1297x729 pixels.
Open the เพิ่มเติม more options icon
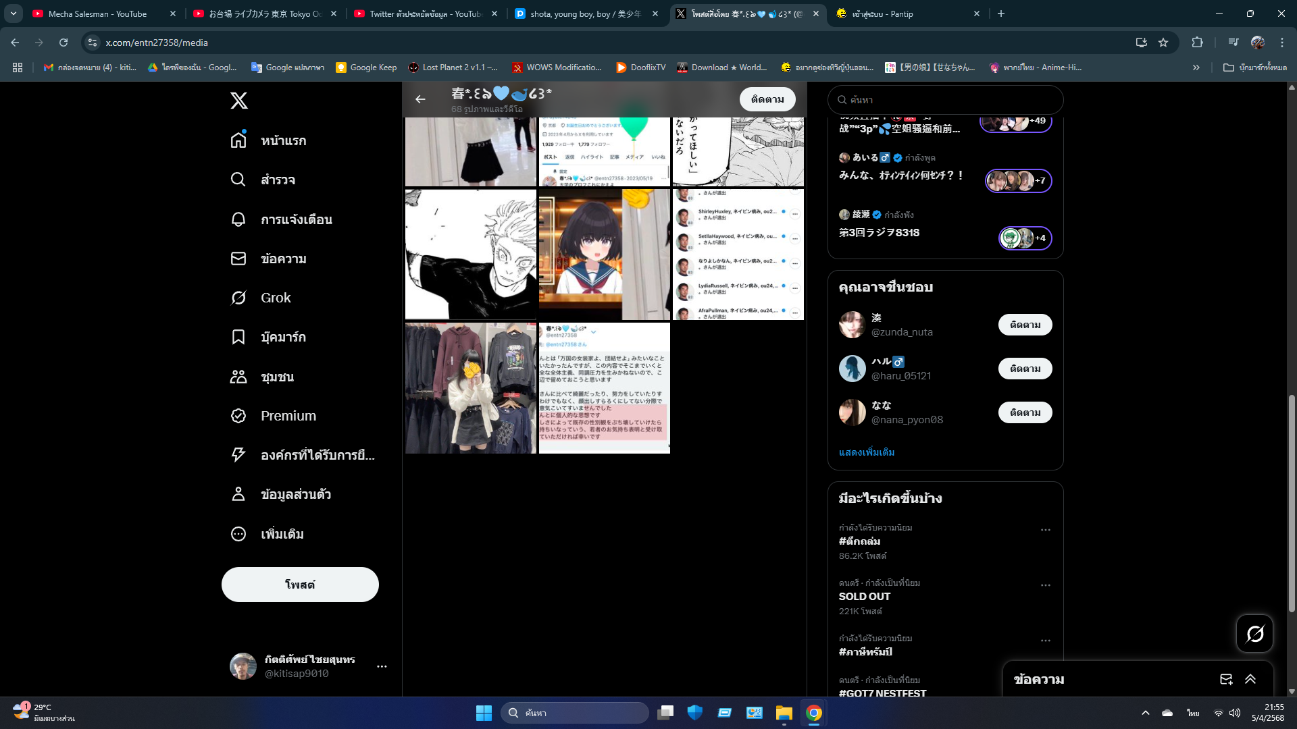[x=238, y=533]
